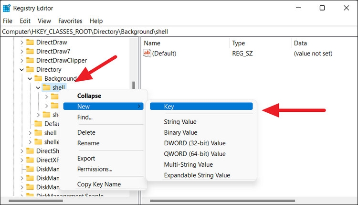Click the (Default) string value icon
This screenshot has height=205, width=358.
147,54
